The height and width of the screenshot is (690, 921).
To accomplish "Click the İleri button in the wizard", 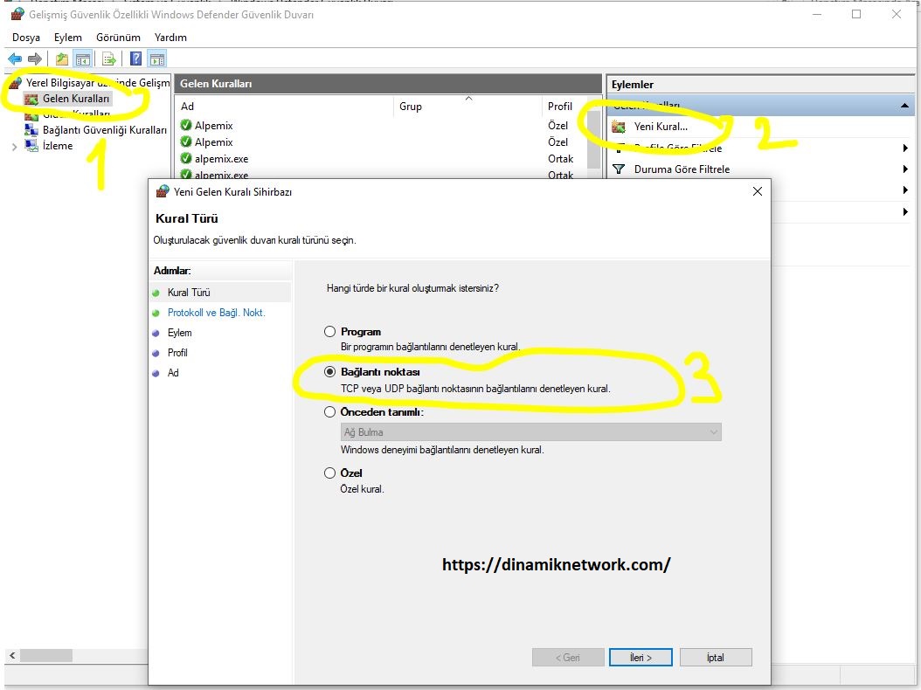I will 641,657.
